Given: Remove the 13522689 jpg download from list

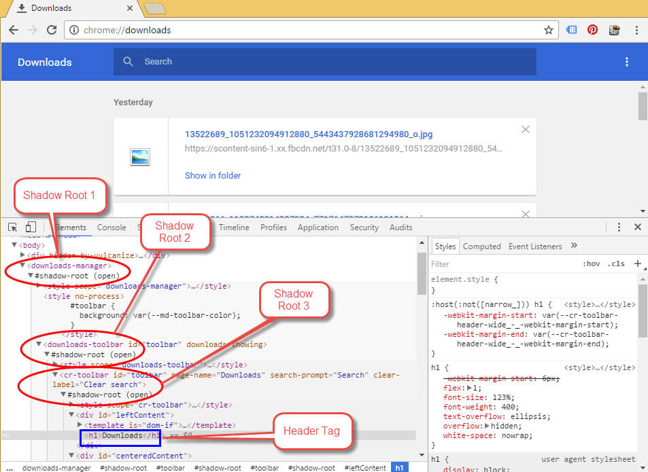Looking at the screenshot, I should [525, 130].
